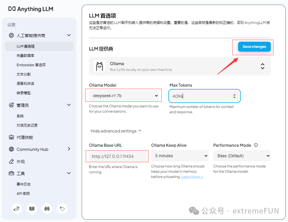
Task: Open the Discord icon button
Action: (x=47, y=209)
